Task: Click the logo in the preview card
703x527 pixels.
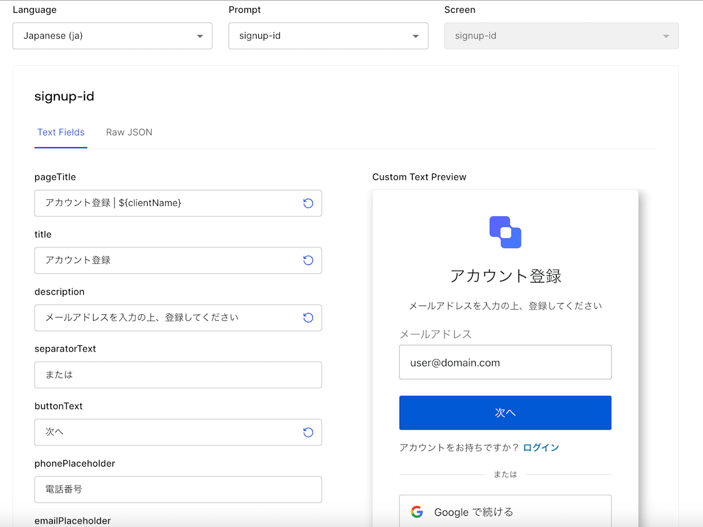Action: (x=505, y=232)
